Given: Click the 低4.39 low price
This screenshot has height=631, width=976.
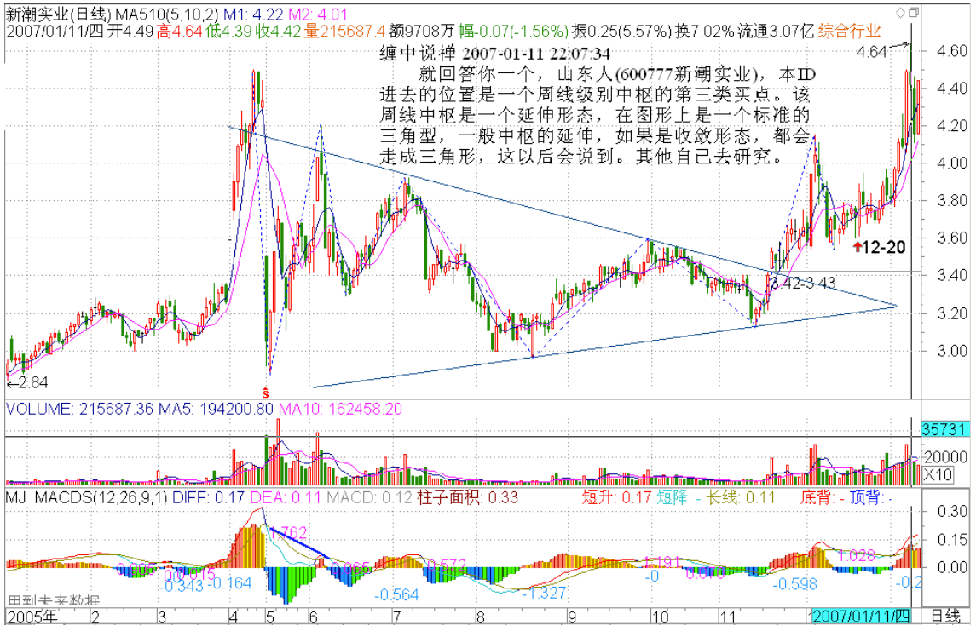Looking at the screenshot, I should click(229, 31).
